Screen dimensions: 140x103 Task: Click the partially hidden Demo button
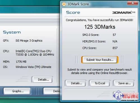point(52,91)
